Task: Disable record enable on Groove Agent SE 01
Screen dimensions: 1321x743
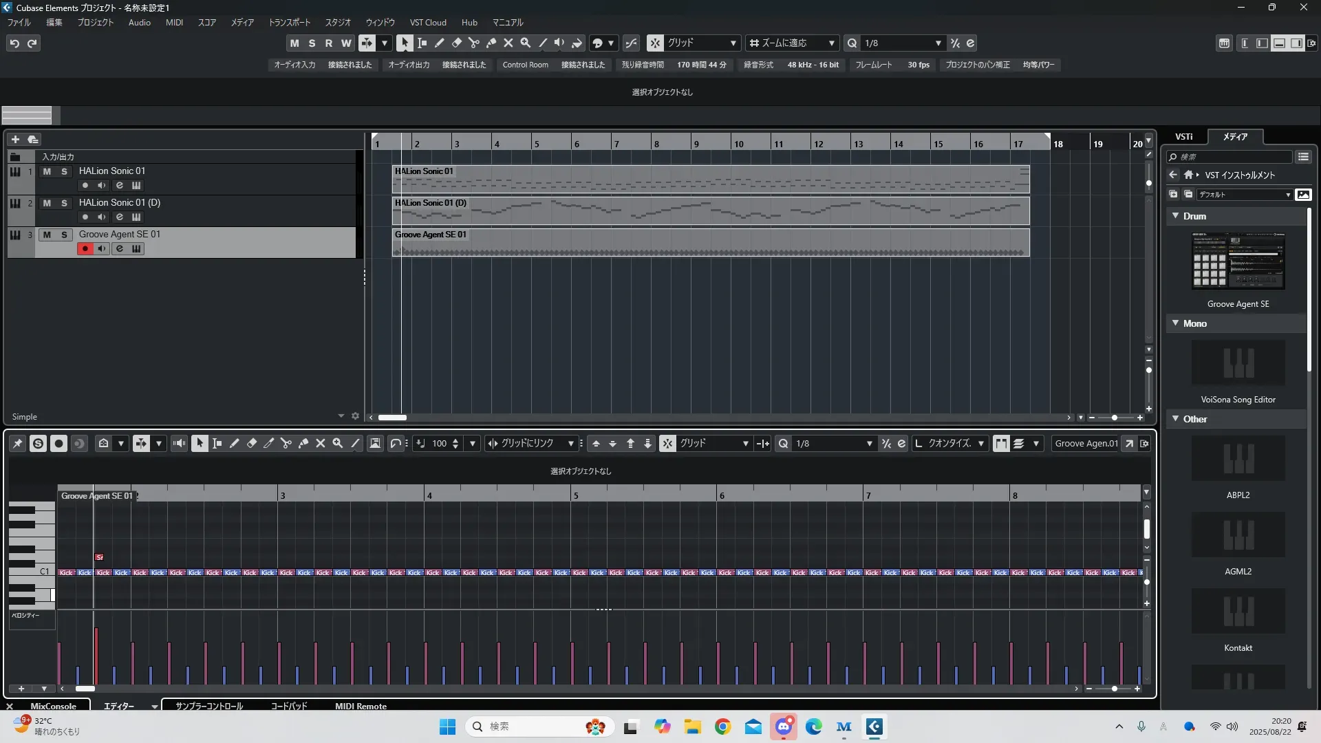Action: tap(85, 249)
